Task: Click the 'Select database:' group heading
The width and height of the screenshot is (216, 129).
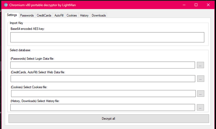Action: point(20,50)
